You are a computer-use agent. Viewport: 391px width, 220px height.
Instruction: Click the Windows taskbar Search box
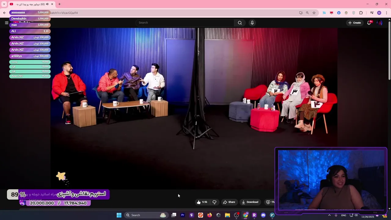tap(146, 215)
